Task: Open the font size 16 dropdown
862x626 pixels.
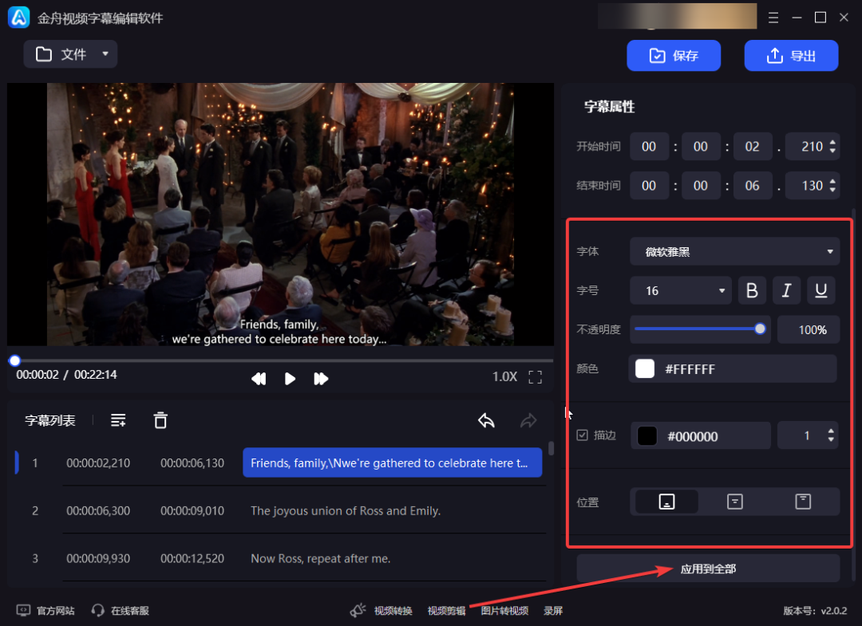Action: 681,290
